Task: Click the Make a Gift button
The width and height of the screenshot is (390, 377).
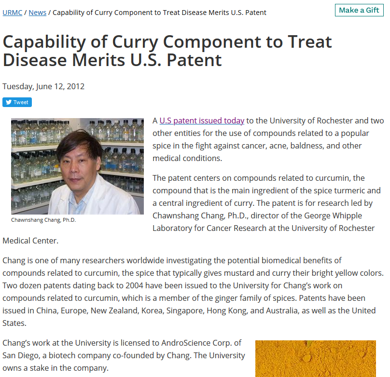Action: click(x=359, y=10)
